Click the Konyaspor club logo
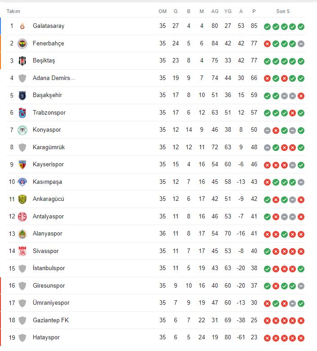Screen dimensions: 317x351 tap(22, 130)
